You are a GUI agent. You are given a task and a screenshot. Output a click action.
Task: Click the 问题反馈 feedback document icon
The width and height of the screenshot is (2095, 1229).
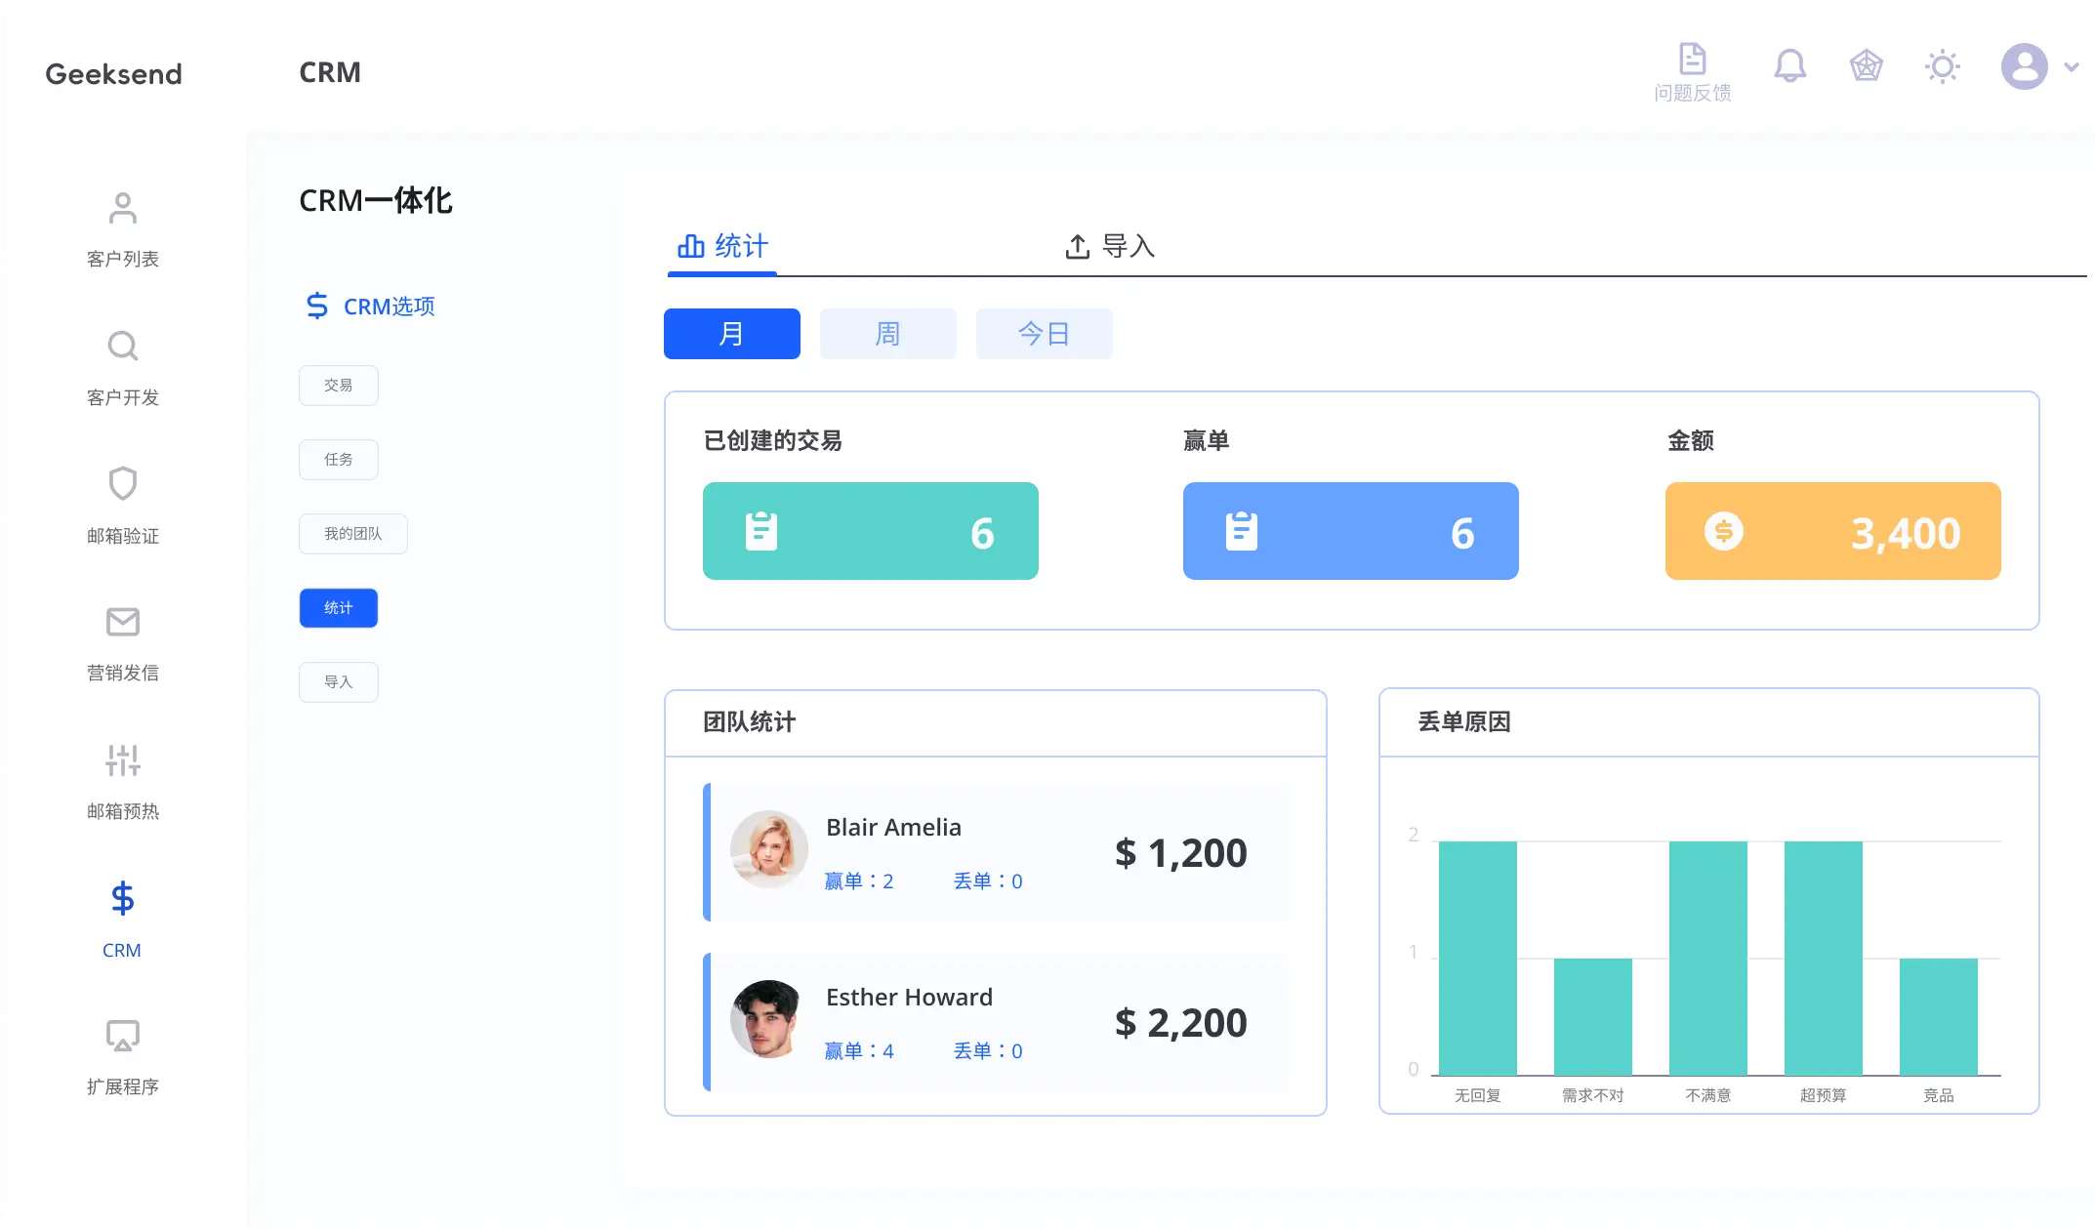click(x=1692, y=60)
